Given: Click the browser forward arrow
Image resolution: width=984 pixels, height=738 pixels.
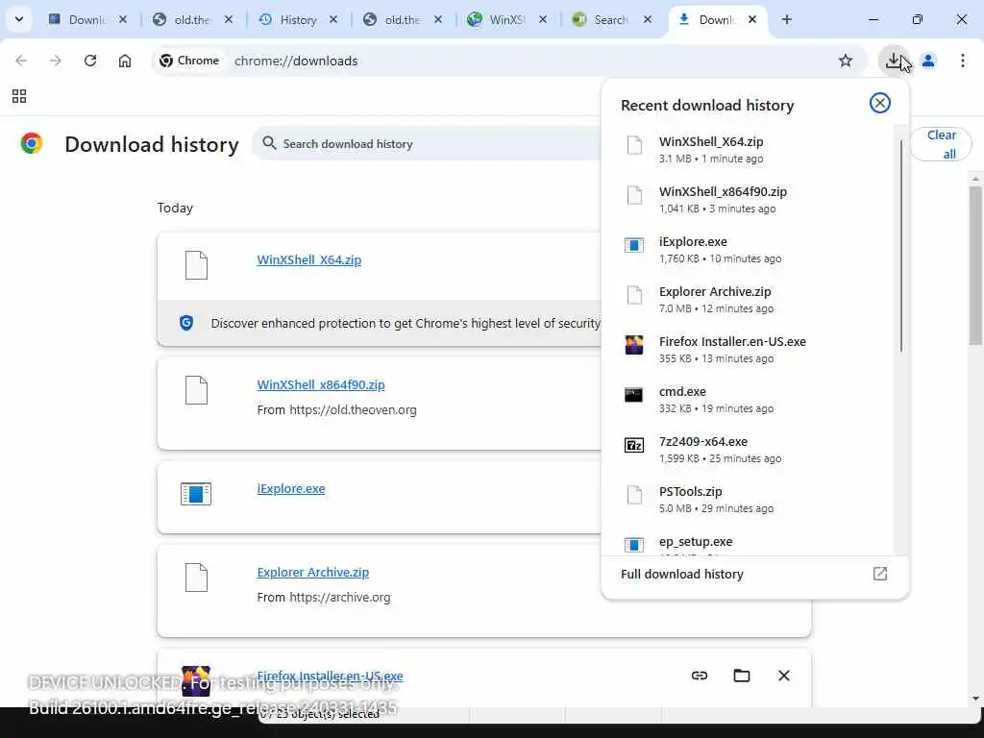Looking at the screenshot, I should click(x=56, y=61).
